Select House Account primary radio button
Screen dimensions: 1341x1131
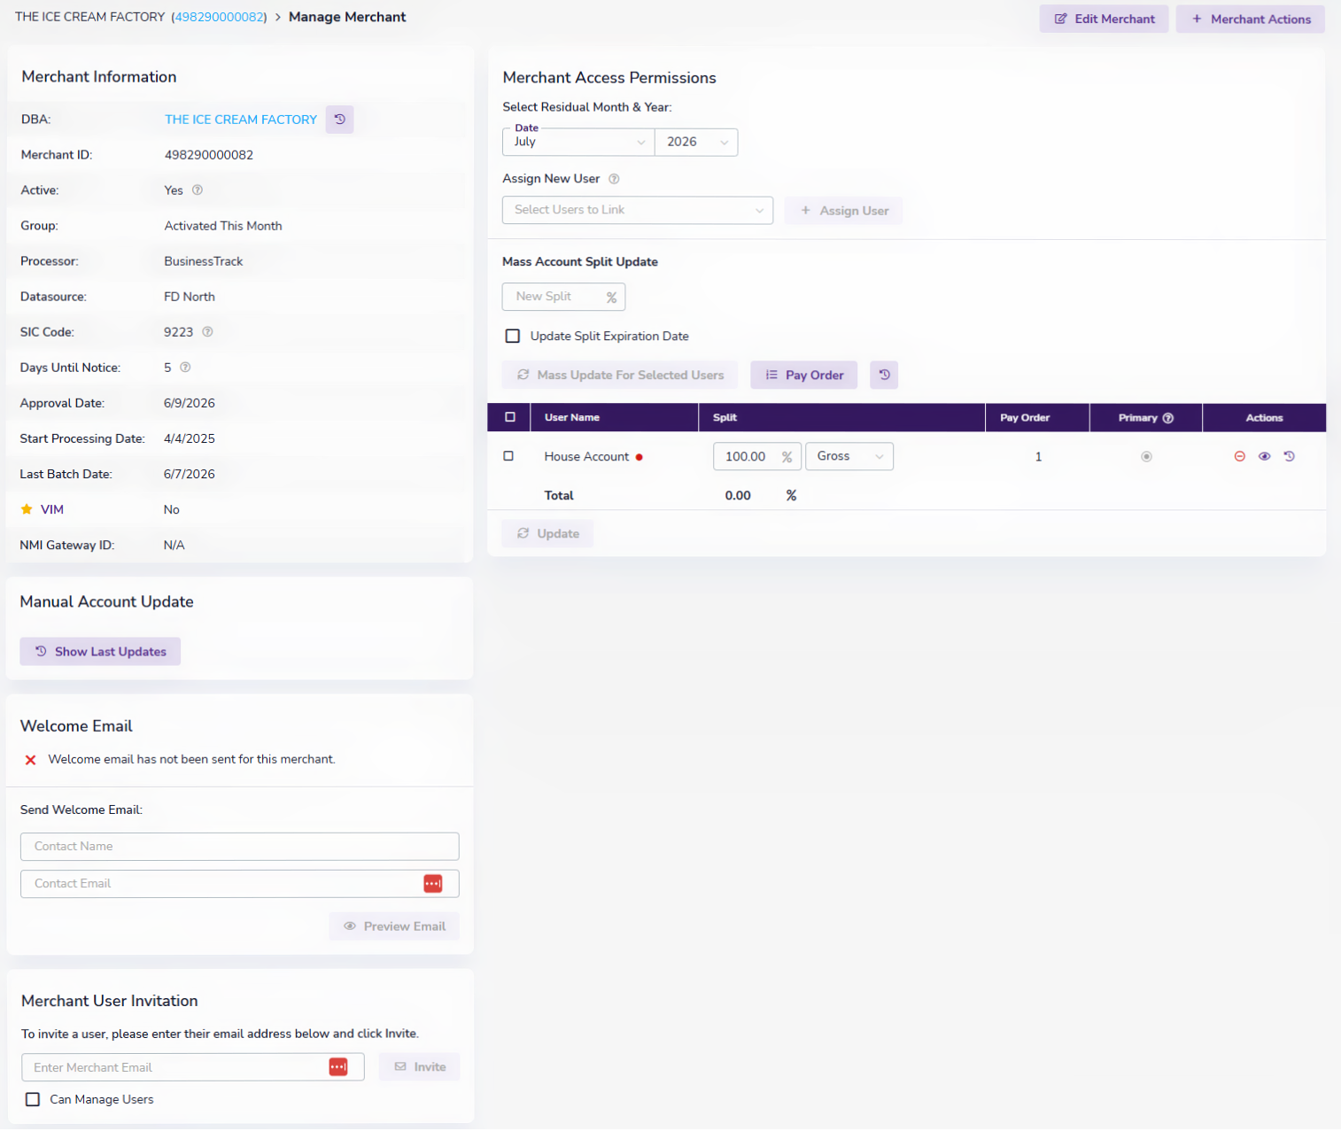(1146, 457)
